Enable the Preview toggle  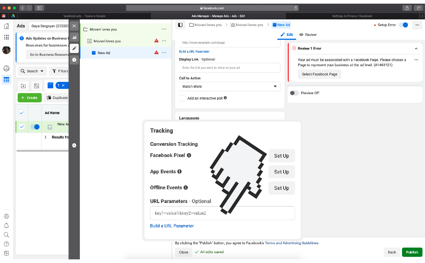(x=294, y=93)
